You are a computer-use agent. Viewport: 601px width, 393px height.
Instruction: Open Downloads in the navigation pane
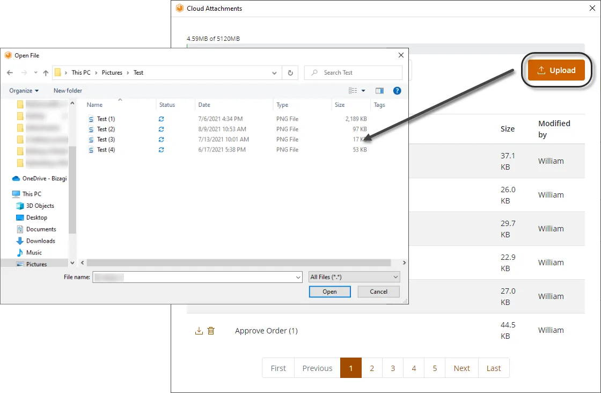(x=35, y=241)
